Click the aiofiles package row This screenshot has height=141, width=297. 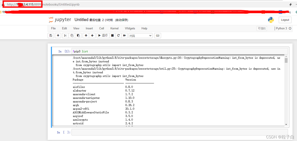point(104,87)
